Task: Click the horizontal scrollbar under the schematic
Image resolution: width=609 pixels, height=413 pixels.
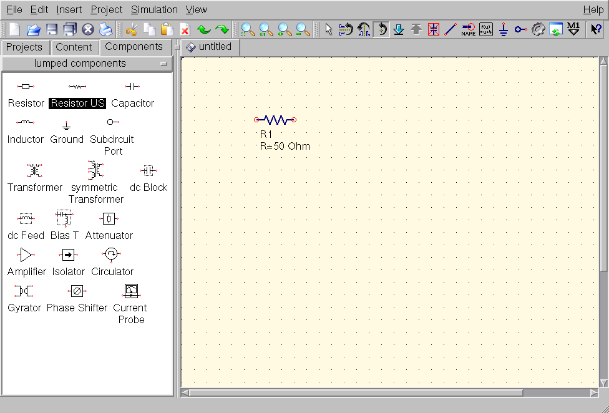Action: click(x=356, y=393)
